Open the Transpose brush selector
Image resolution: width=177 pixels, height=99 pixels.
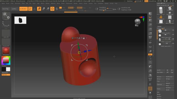click(x=6, y=16)
